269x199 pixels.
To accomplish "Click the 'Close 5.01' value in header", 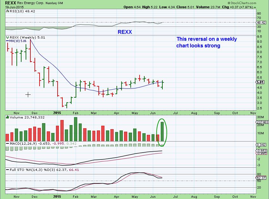I will pyautogui.click(x=185, y=7).
